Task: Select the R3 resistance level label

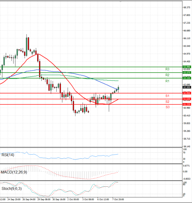Action: (x=167, y=69)
